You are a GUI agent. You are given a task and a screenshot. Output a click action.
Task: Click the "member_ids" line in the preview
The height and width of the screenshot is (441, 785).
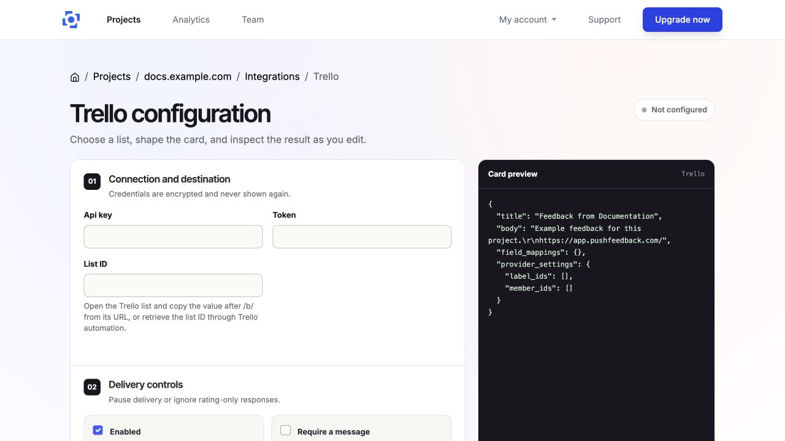pyautogui.click(x=538, y=288)
